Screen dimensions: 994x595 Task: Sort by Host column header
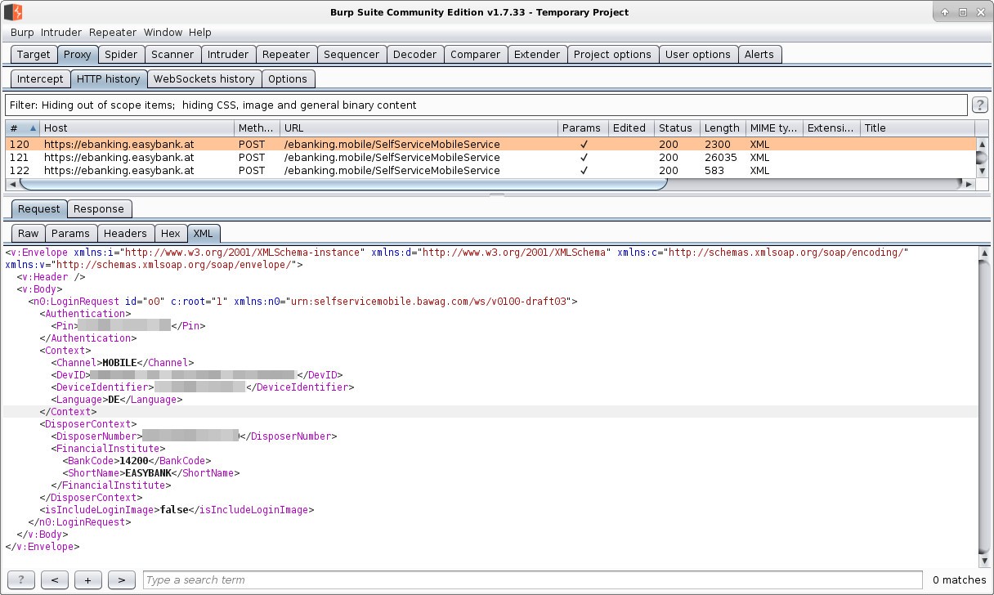pos(137,128)
